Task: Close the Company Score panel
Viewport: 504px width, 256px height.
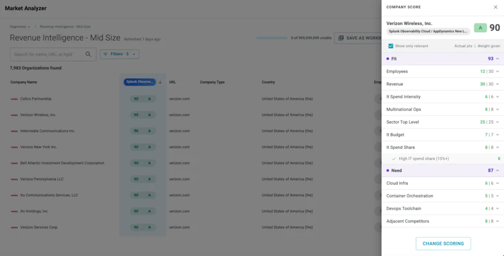Action: point(495,7)
